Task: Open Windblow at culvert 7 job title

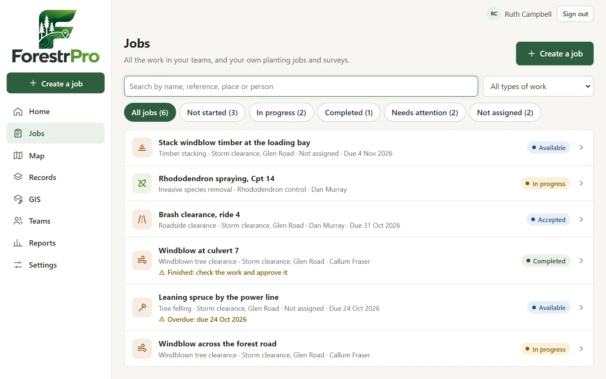Action: pos(199,251)
